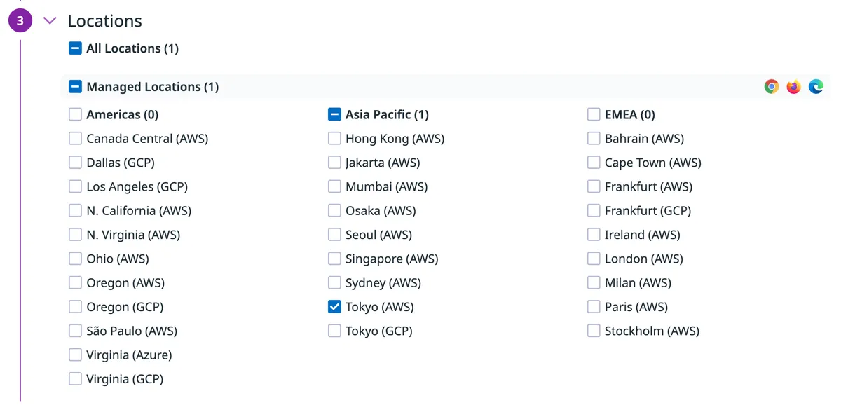Collapse the Locations section chevron
Screen dimensions: 841x405
tap(49, 21)
